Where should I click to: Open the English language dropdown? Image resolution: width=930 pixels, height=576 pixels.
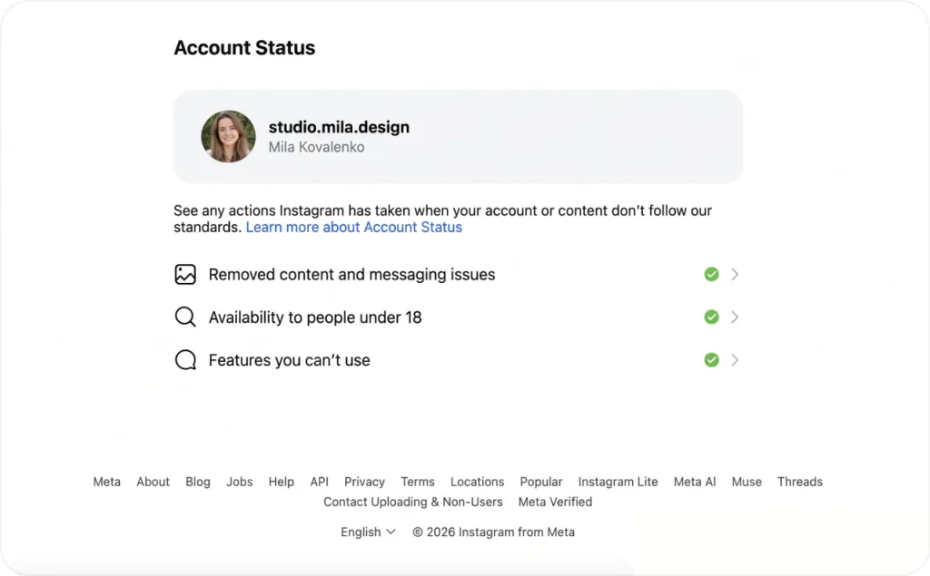[368, 532]
